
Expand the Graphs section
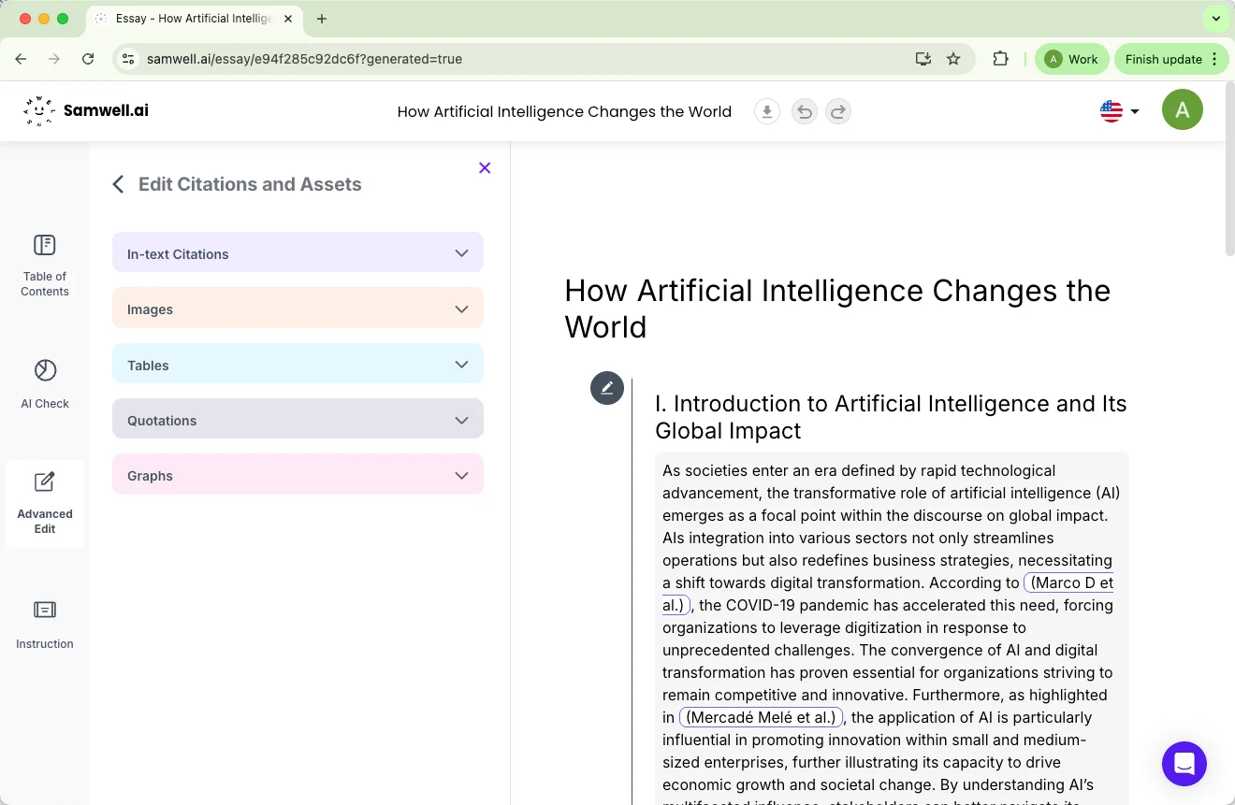pyautogui.click(x=298, y=475)
